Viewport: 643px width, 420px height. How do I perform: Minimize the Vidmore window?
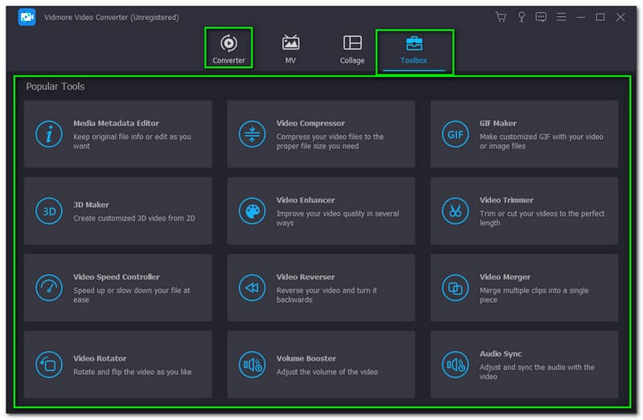580,17
